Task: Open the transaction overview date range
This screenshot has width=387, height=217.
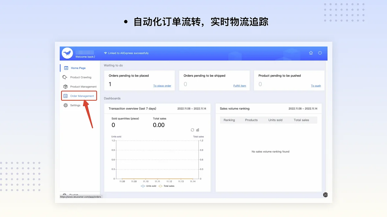Action: [x=192, y=108]
